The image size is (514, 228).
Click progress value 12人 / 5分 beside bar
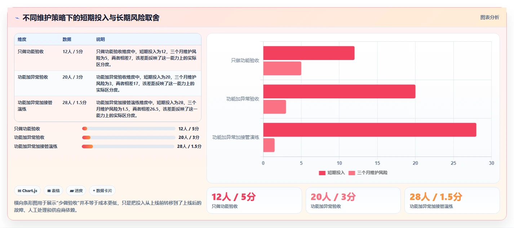189,129
